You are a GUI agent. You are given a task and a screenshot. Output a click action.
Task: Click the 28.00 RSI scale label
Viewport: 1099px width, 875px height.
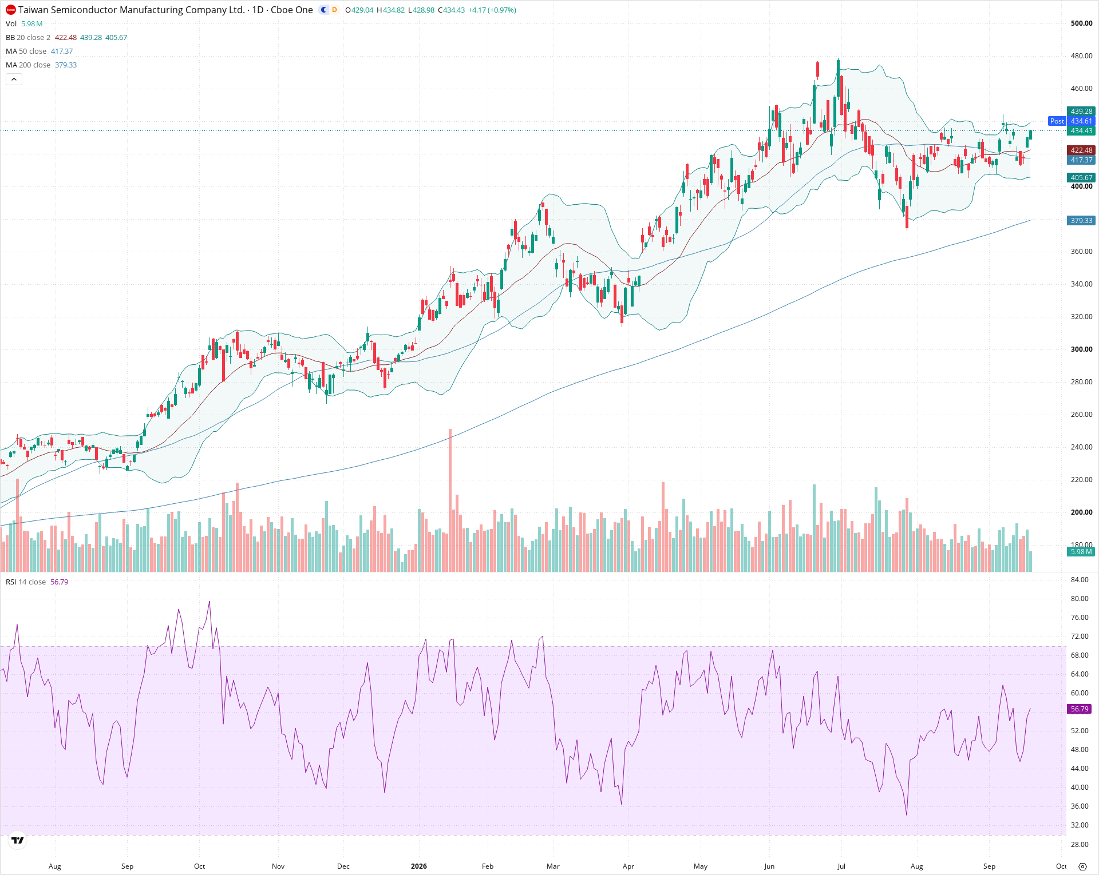[x=1080, y=845]
